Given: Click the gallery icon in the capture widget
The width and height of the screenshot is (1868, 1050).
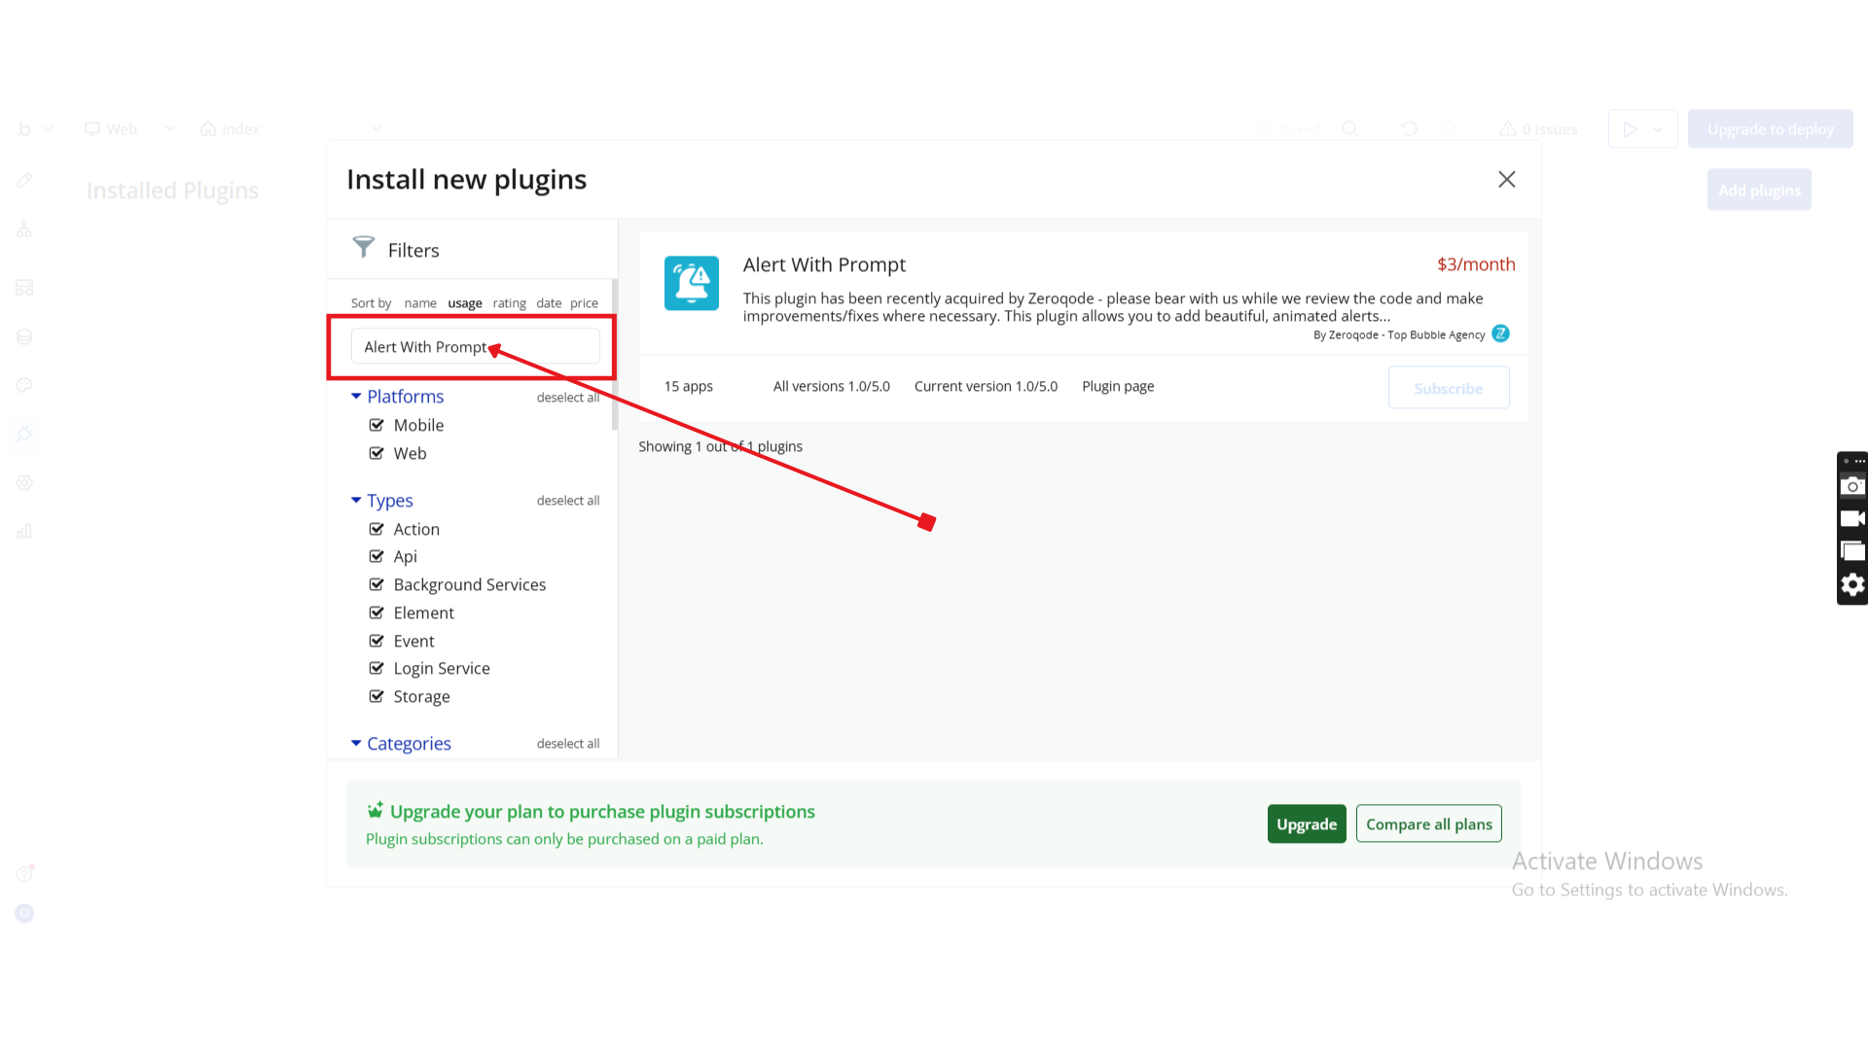Looking at the screenshot, I should (x=1852, y=551).
